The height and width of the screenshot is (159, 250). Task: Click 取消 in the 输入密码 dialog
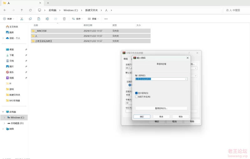(x=161, y=117)
